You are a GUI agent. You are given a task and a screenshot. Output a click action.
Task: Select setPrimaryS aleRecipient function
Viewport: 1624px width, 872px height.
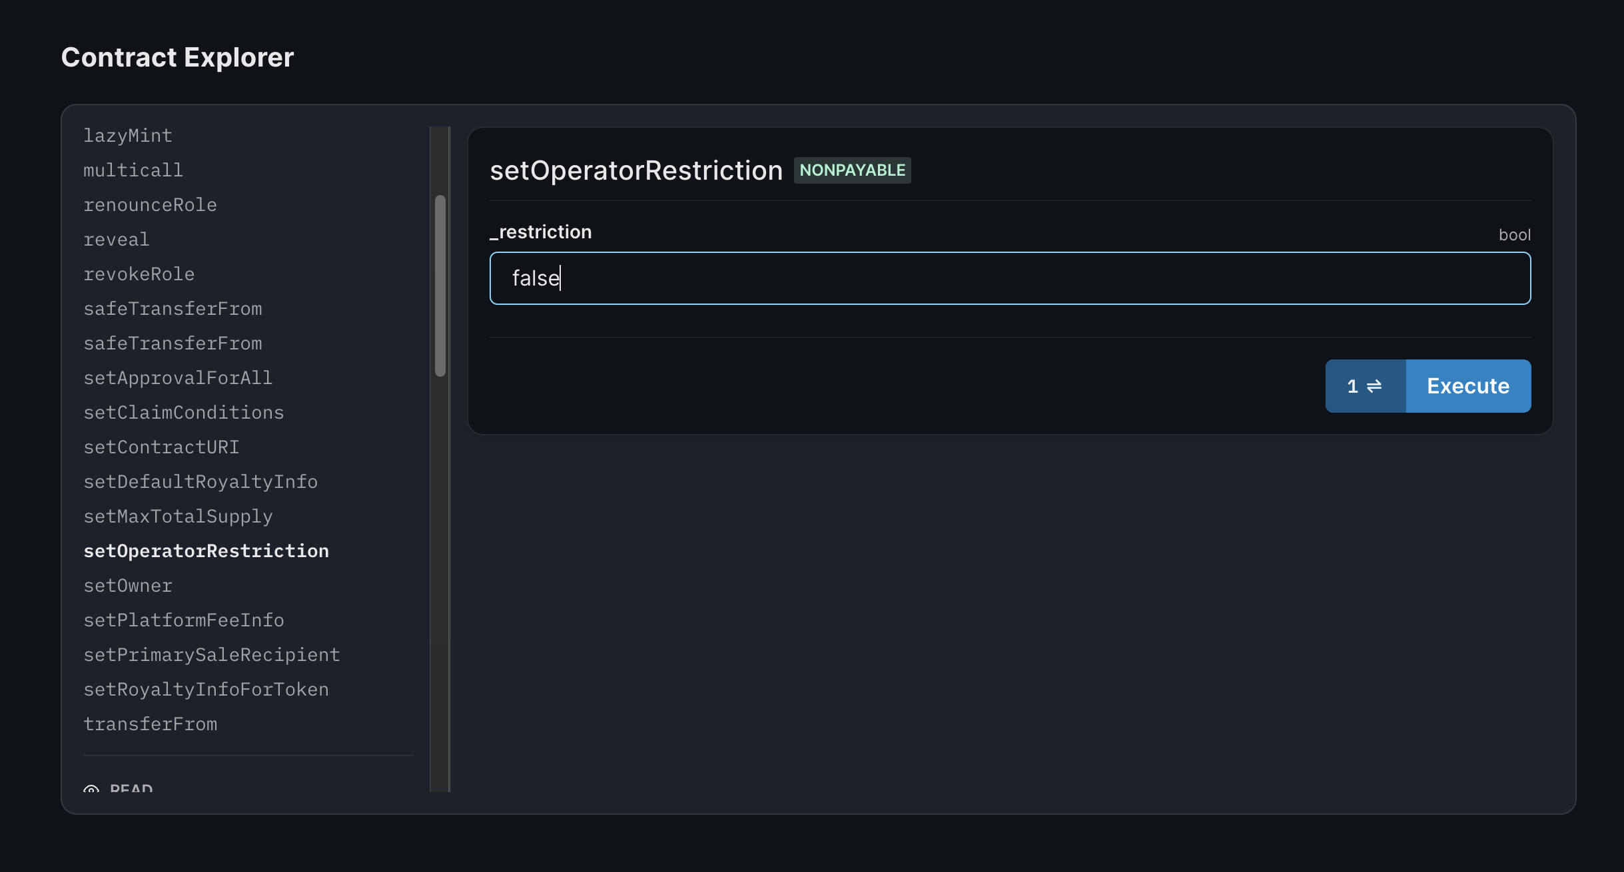point(212,654)
